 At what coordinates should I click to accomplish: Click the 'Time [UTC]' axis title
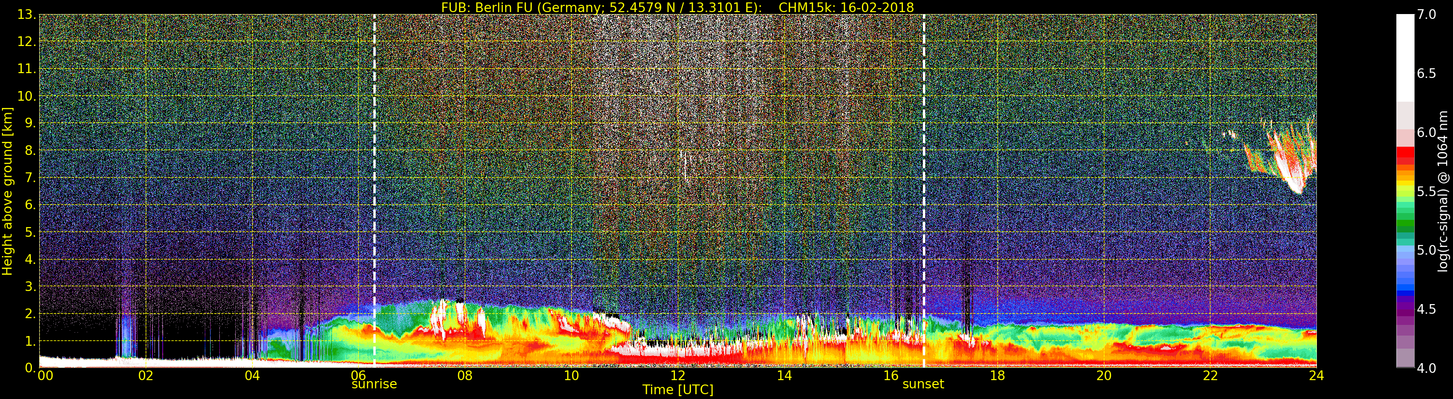pos(677,390)
